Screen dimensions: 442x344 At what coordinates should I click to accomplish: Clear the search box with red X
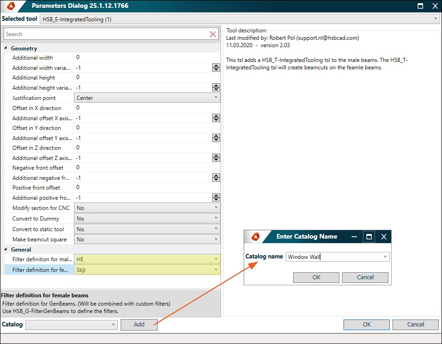pos(213,34)
